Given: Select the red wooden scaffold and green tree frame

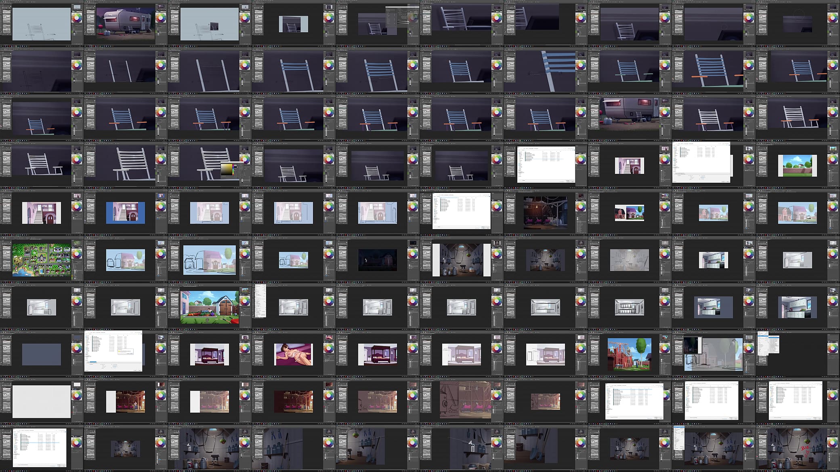Looking at the screenshot, I should [630, 354].
